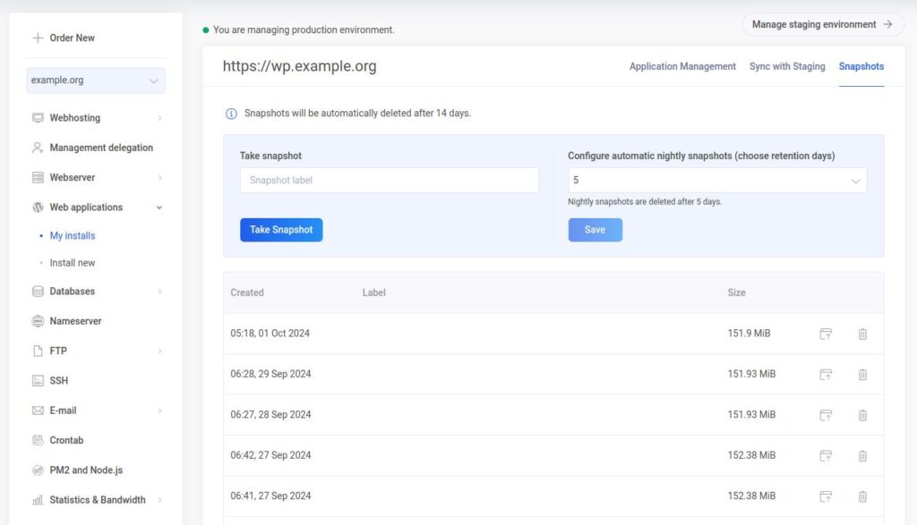
Task: Click restore icon for 05:18, 01 Oct 2024 snapshot
Action: coord(826,334)
